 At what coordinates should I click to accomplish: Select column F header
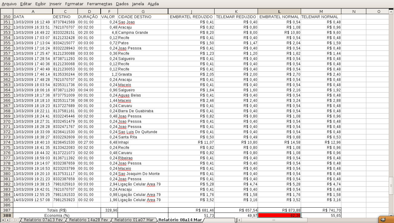point(109,11)
